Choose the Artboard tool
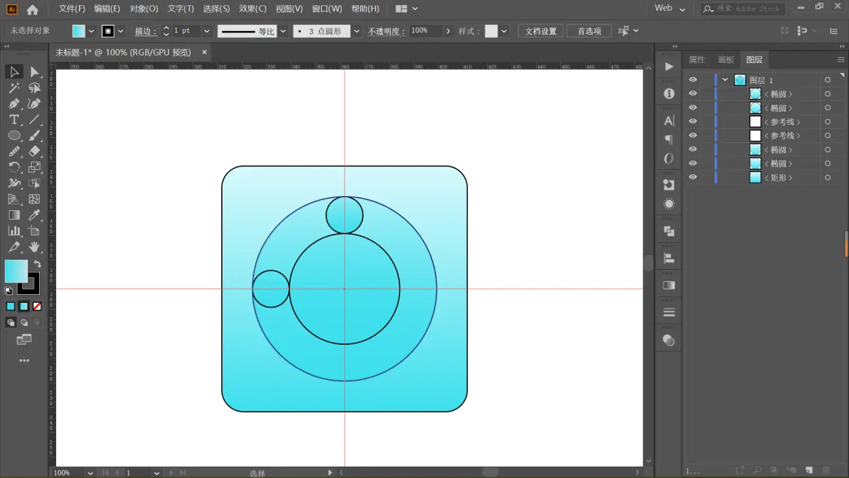The height and width of the screenshot is (478, 849). coord(34,231)
